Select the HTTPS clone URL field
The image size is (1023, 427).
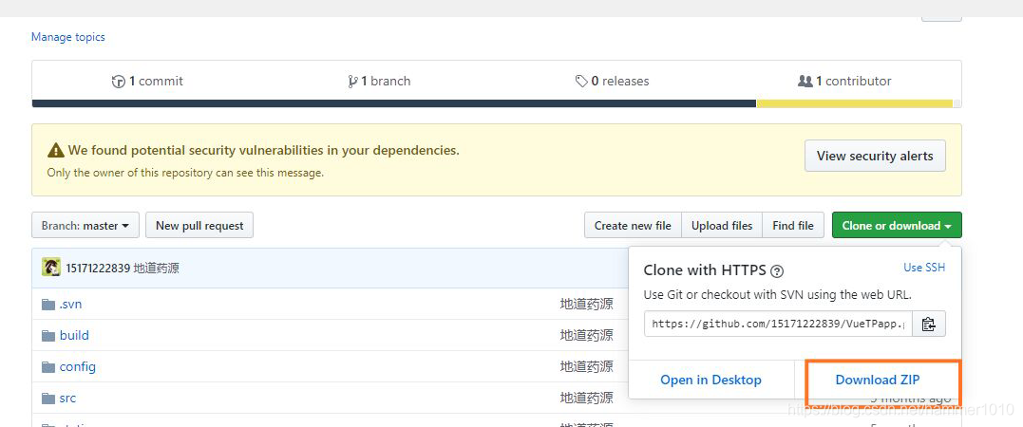click(778, 324)
